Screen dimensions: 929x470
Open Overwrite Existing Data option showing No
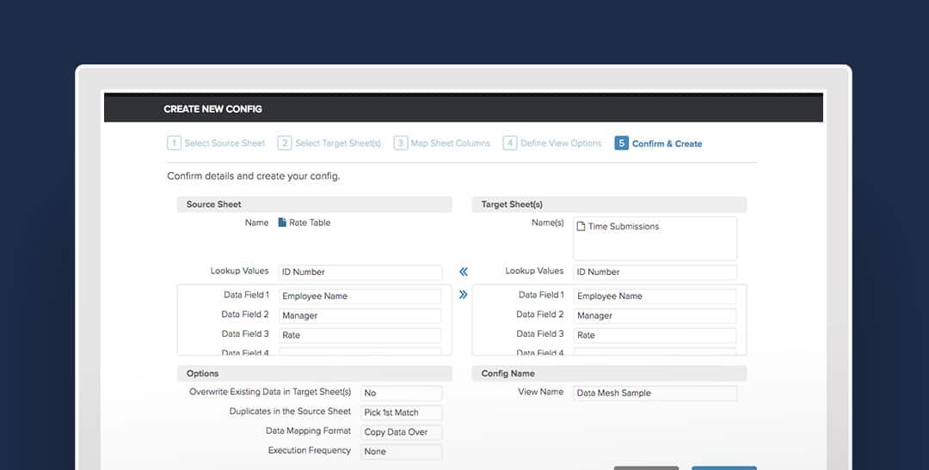401,393
